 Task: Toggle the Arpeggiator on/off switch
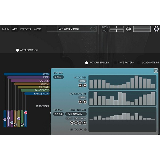point(18,50)
